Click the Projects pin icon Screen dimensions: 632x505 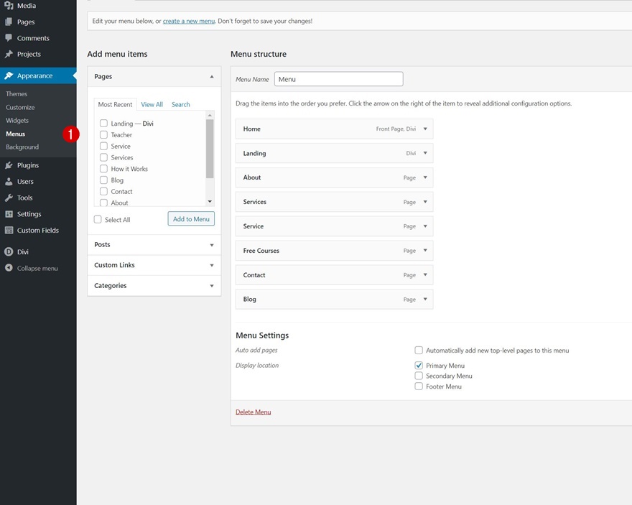tap(9, 54)
